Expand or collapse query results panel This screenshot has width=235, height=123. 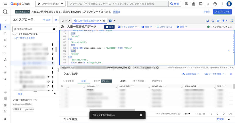(x=231, y=74)
